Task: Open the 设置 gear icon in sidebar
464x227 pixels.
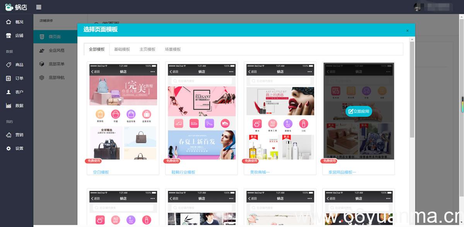Action: pyautogui.click(x=9, y=148)
